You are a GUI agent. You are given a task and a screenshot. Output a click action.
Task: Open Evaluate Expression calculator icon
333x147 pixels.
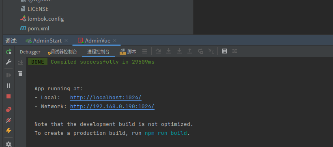[224, 51]
